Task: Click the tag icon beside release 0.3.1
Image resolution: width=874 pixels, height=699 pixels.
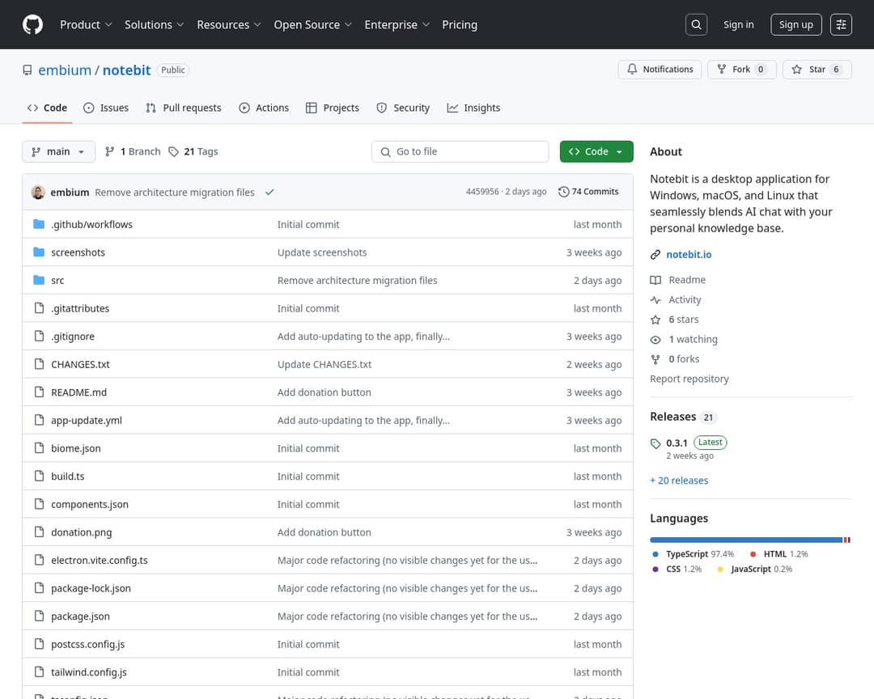Action: pyautogui.click(x=655, y=443)
